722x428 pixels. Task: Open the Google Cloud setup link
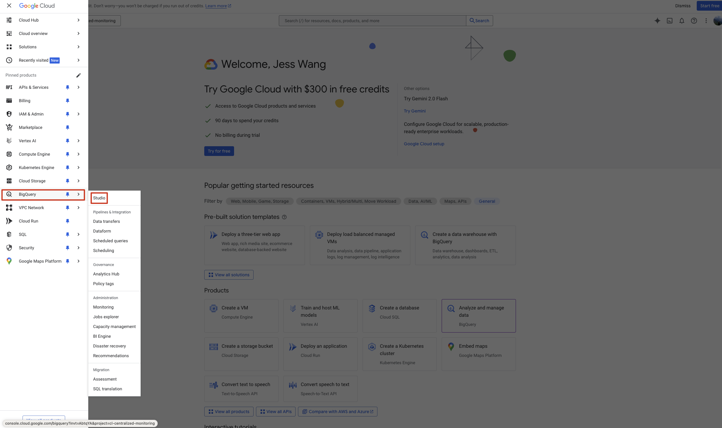424,144
